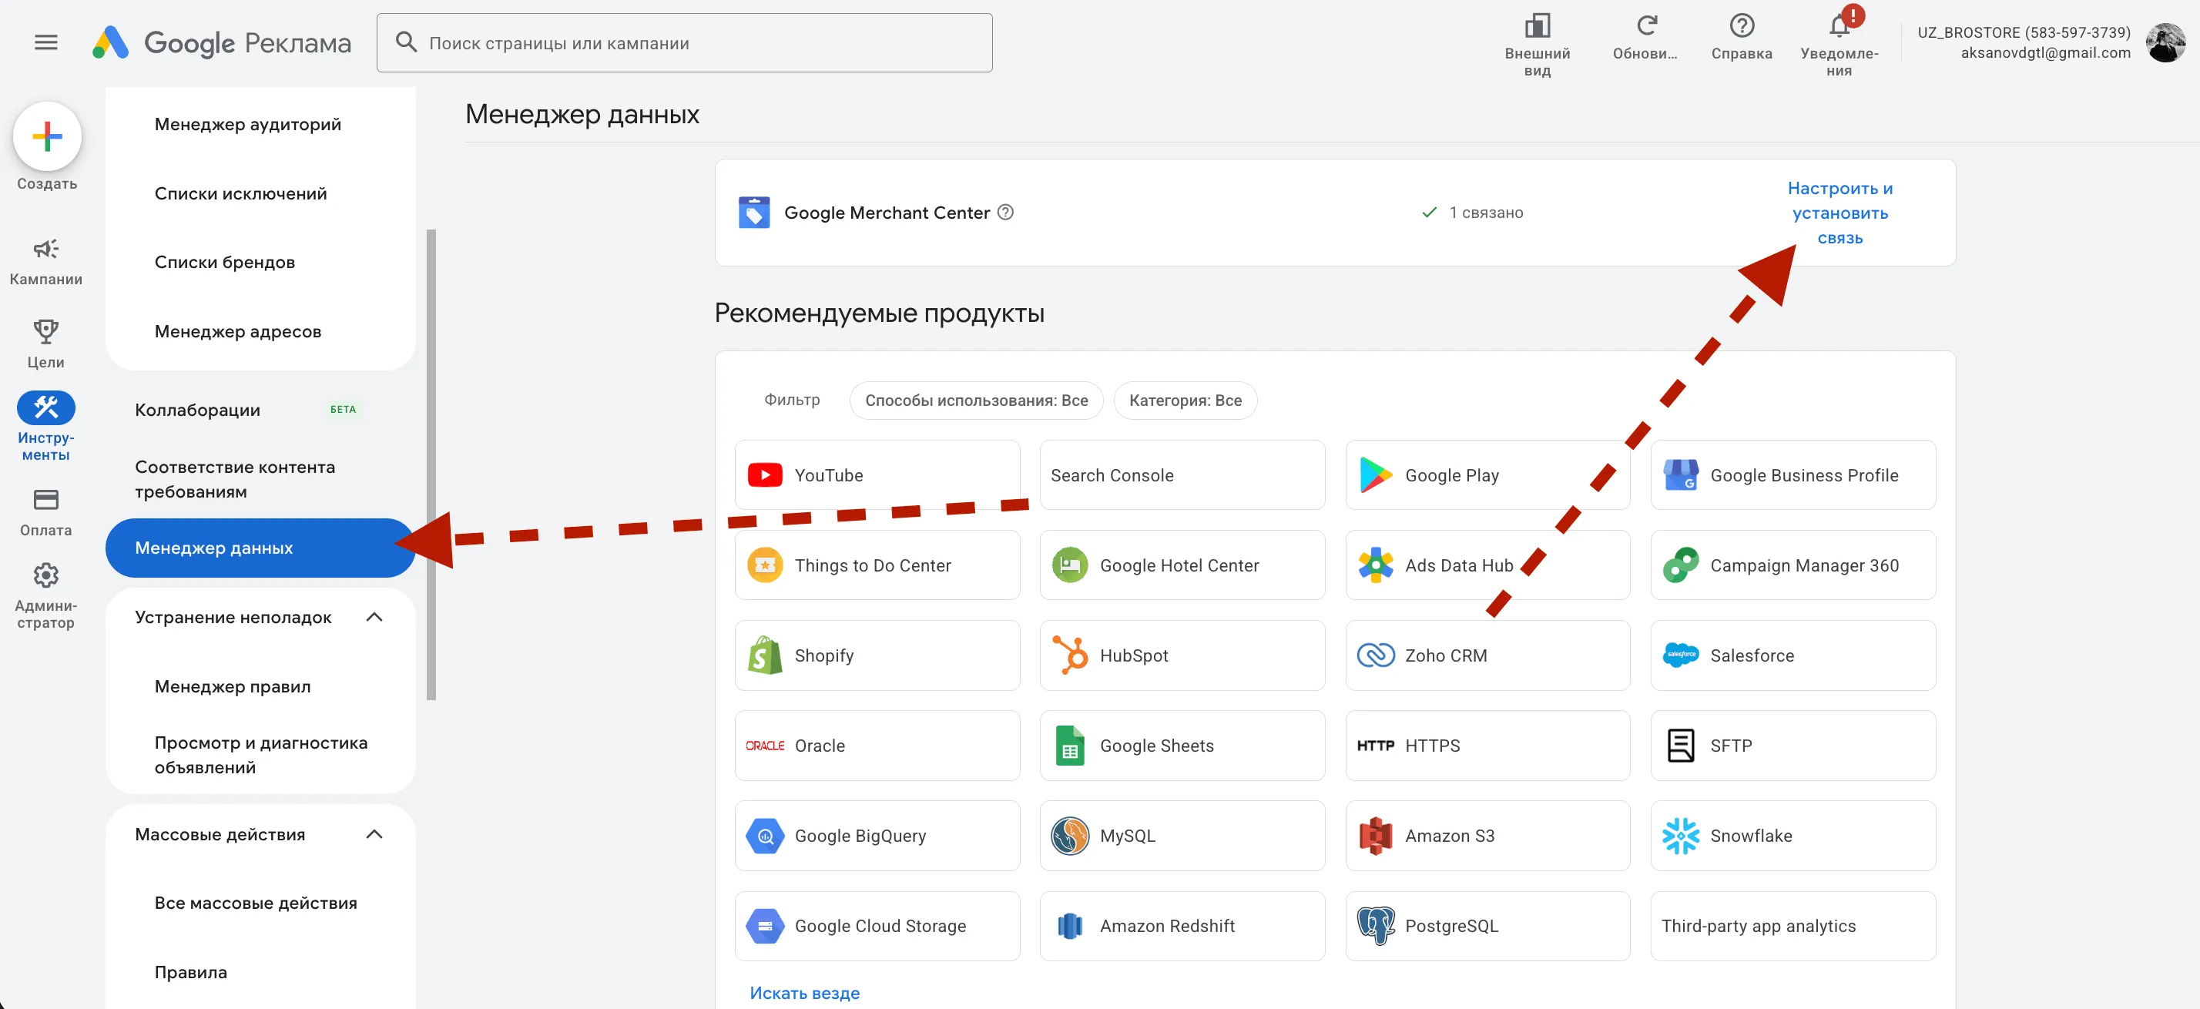Click the account profile avatar
2200x1009 pixels.
pos(2166,42)
